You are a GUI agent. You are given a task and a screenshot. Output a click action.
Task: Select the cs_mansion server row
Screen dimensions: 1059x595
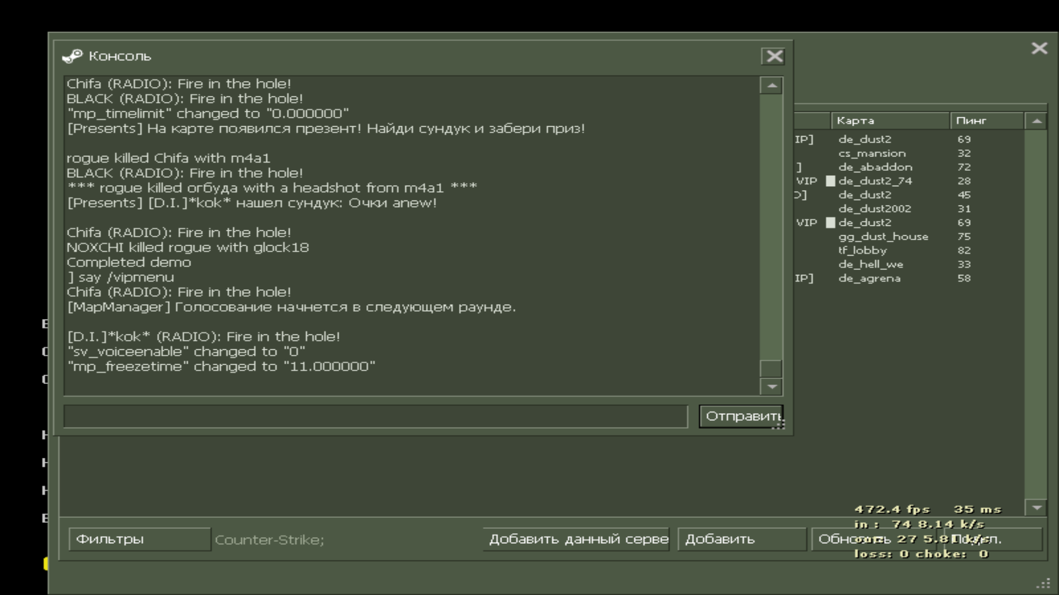871,154
